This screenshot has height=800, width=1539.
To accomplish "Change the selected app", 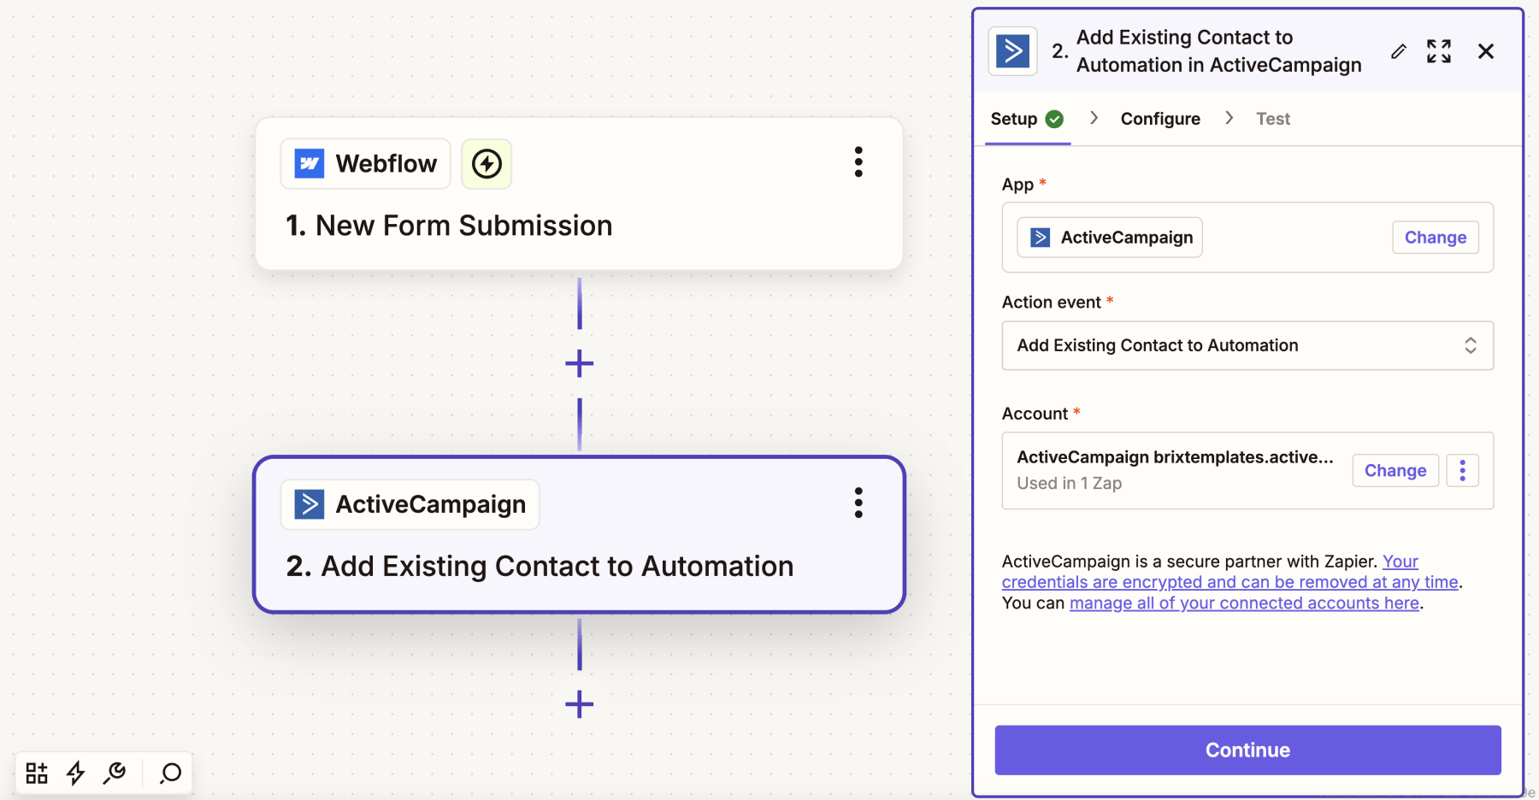I will [x=1436, y=238].
